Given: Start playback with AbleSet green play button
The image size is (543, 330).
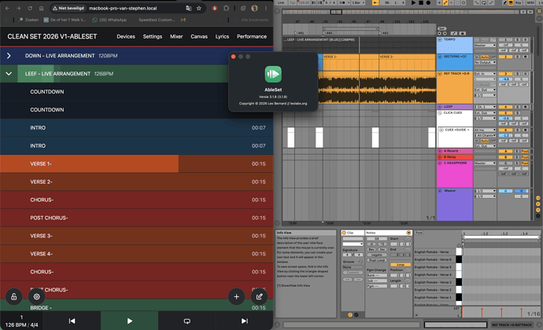Looking at the screenshot, I should pyautogui.click(x=130, y=321).
